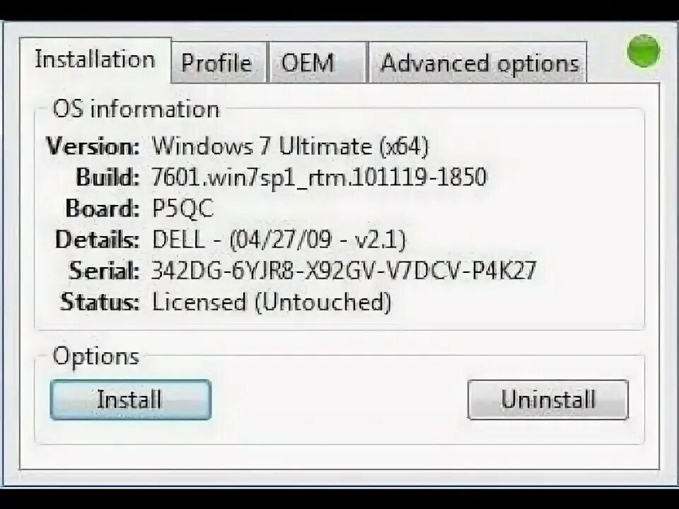Click the OS information group label

[136, 109]
